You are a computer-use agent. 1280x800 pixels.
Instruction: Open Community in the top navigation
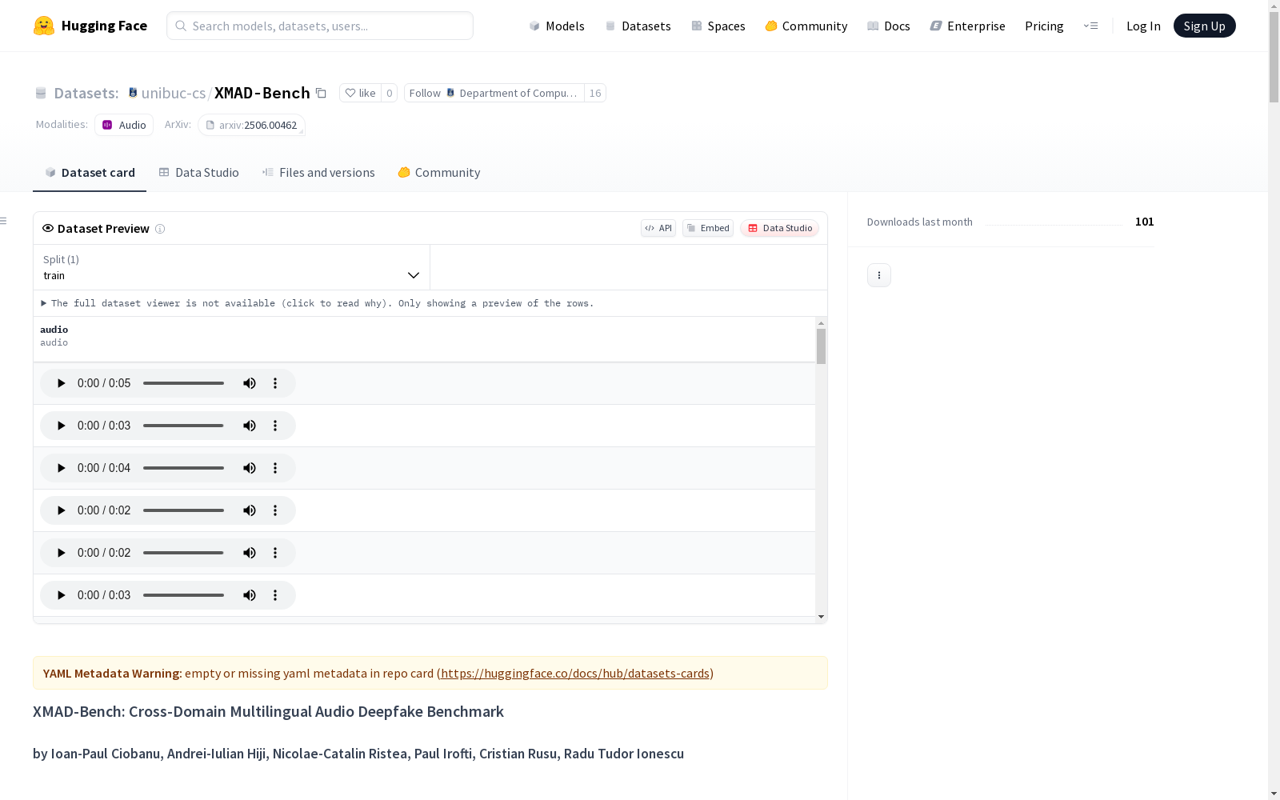(x=806, y=26)
